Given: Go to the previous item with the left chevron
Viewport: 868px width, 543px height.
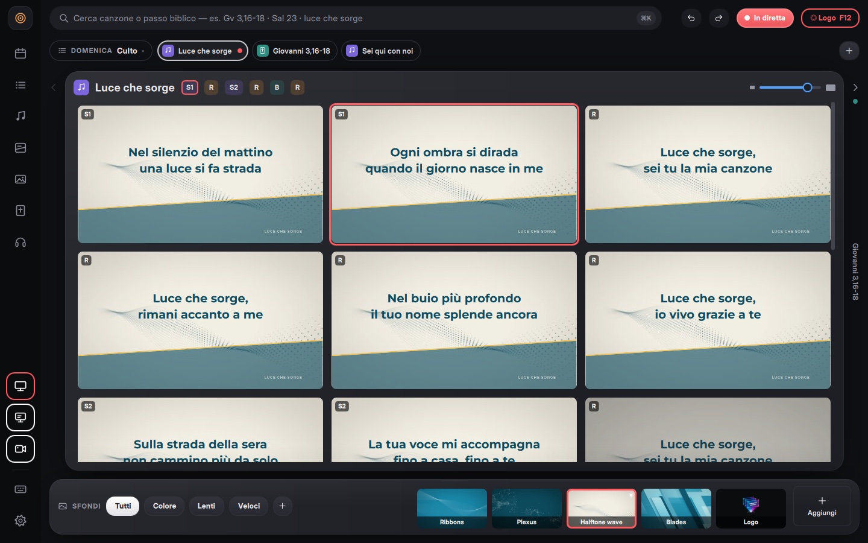Looking at the screenshot, I should 54,87.
